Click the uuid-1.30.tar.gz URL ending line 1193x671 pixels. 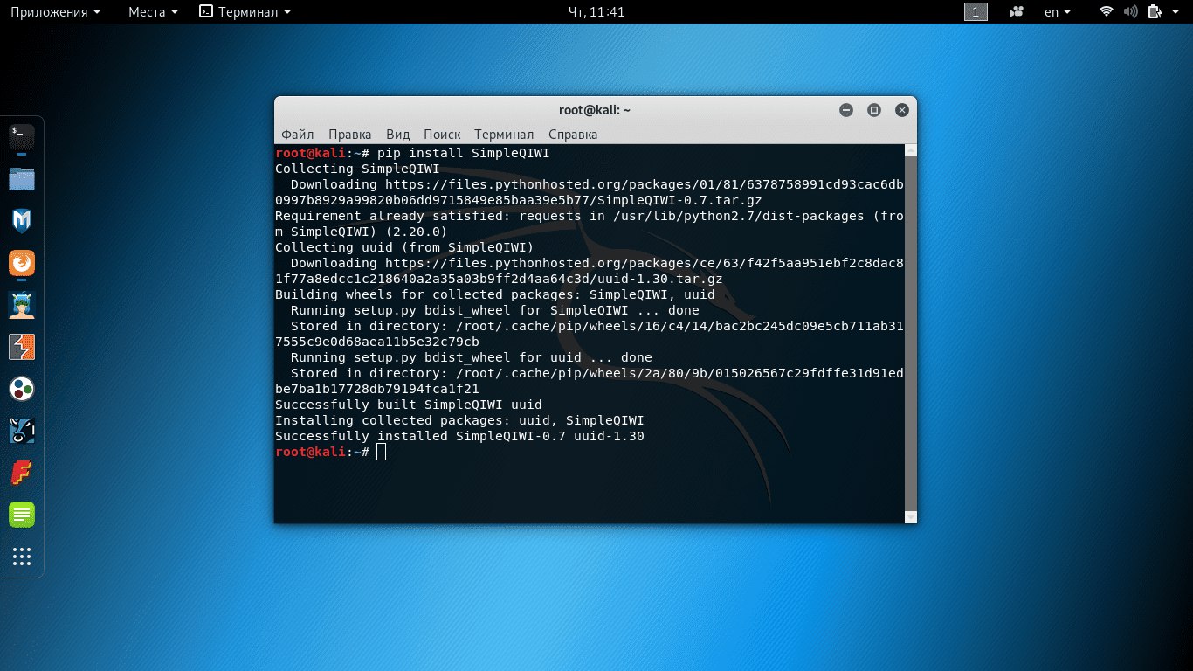pyautogui.click(x=499, y=279)
